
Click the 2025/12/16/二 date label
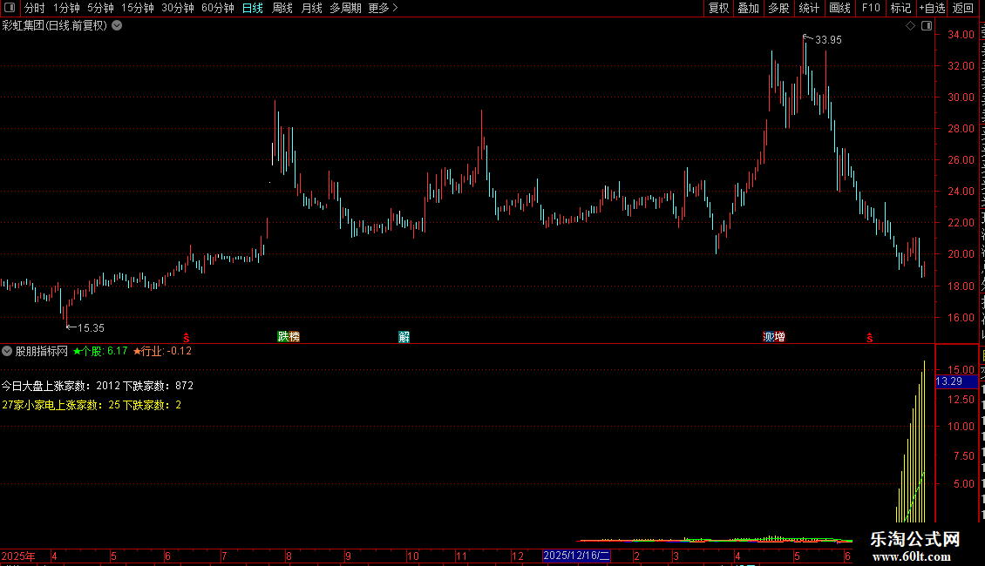[x=576, y=556]
